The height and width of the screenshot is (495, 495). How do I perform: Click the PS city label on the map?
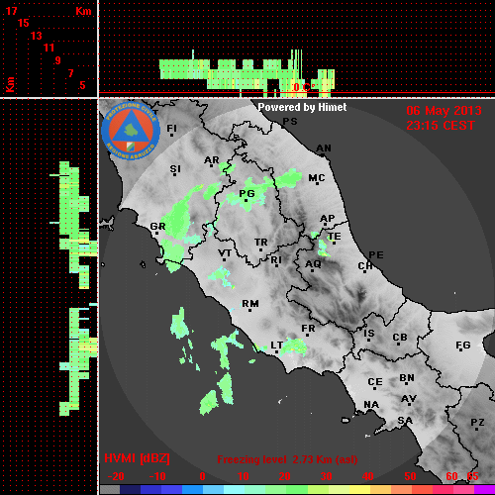pos(290,121)
